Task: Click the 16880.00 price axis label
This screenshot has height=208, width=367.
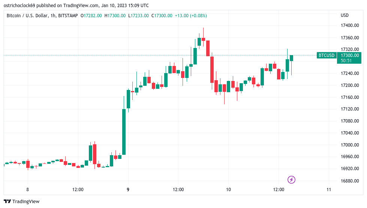Action: [350, 181]
